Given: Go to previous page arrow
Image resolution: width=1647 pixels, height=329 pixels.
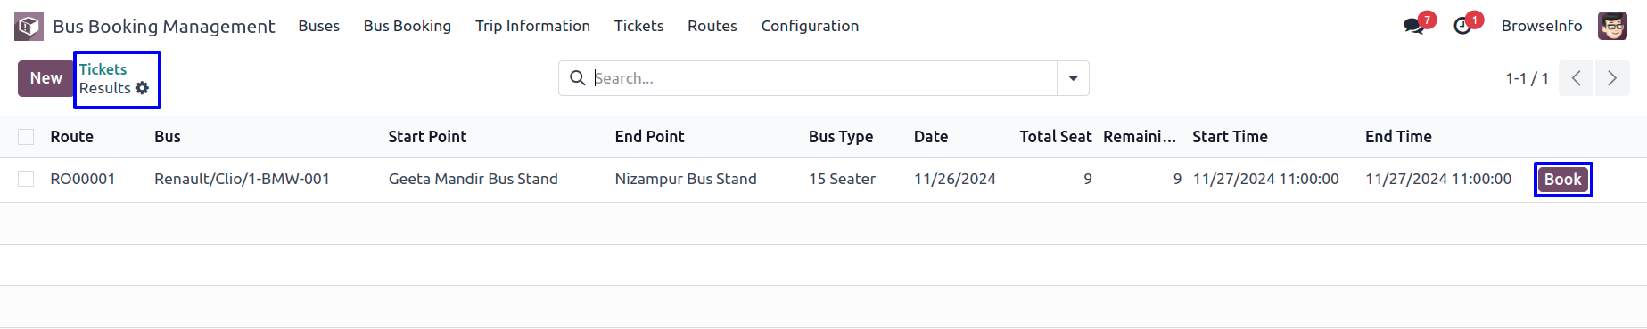Looking at the screenshot, I should point(1577,78).
